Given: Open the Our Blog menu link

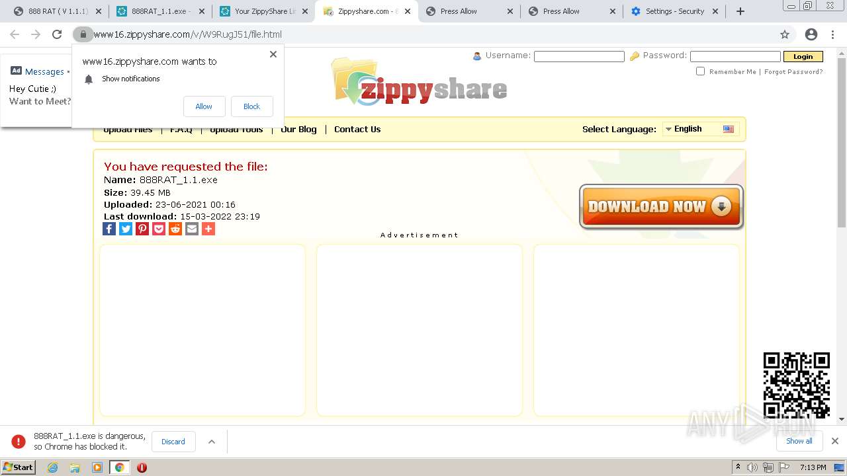Looking at the screenshot, I should pos(298,129).
